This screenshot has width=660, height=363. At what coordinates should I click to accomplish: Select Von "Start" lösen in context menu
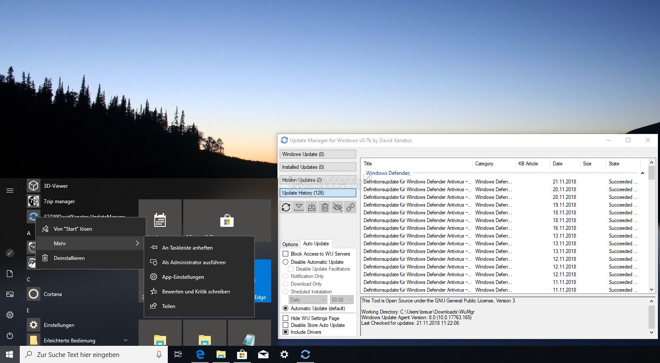89,229
